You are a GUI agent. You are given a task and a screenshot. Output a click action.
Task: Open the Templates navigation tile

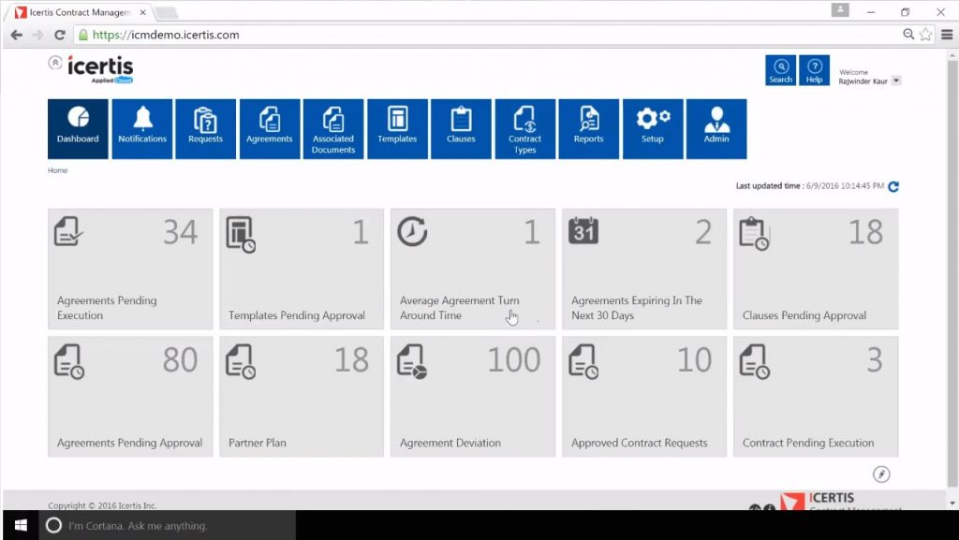tap(397, 128)
